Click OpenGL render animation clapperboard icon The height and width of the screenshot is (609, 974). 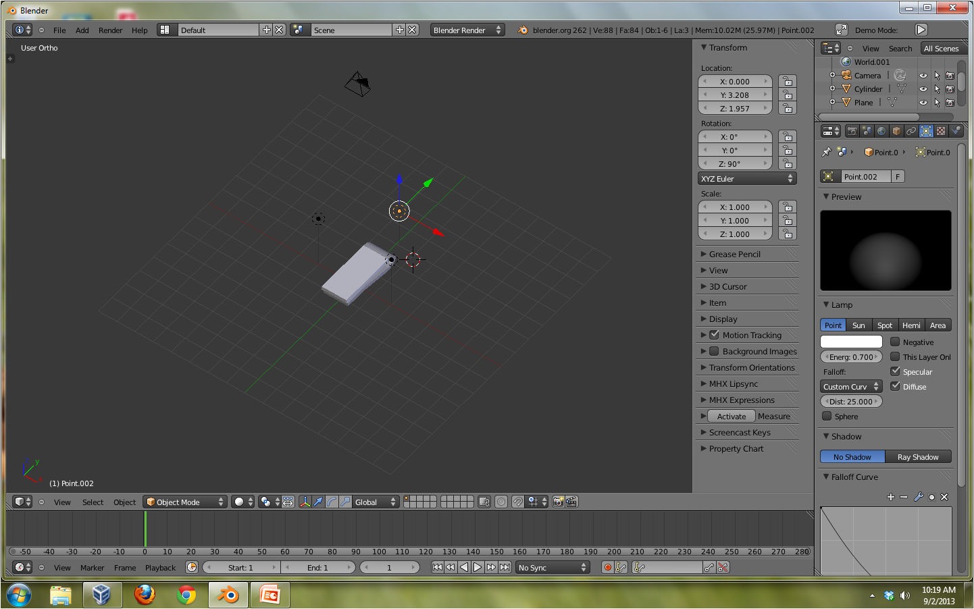pyautogui.click(x=571, y=502)
